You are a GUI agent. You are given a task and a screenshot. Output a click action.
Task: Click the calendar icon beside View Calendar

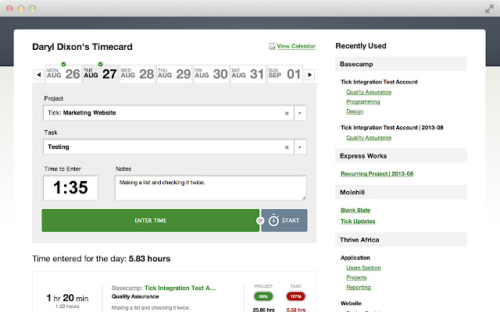coord(272,47)
